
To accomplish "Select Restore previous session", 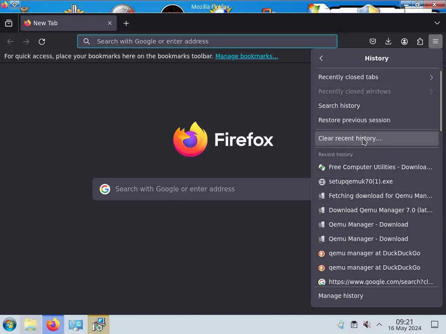I will click(377, 120).
